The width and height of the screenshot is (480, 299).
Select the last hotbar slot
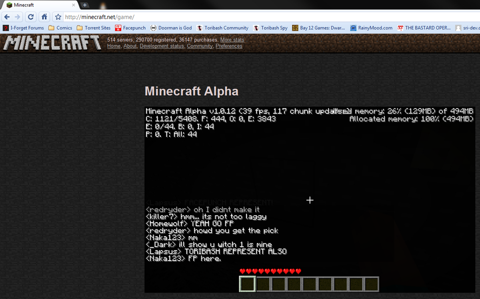(371, 284)
